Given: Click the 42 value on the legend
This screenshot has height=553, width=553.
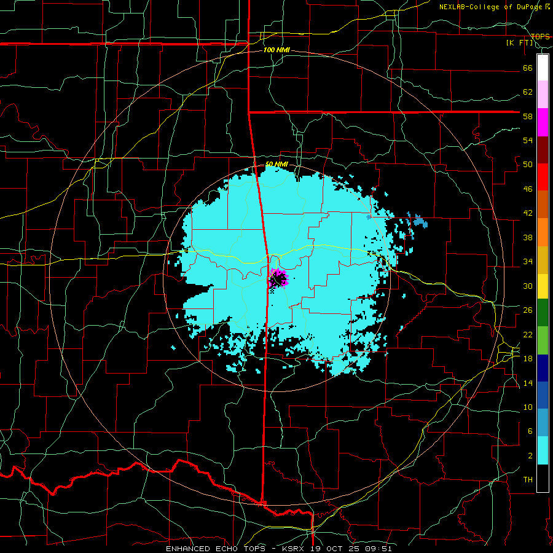Looking at the screenshot, I should (x=528, y=213).
